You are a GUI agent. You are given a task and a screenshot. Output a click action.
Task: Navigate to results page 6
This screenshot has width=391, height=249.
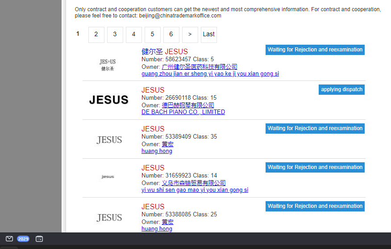(x=171, y=34)
